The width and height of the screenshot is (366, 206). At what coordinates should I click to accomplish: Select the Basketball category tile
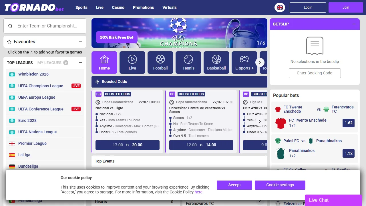click(x=216, y=62)
